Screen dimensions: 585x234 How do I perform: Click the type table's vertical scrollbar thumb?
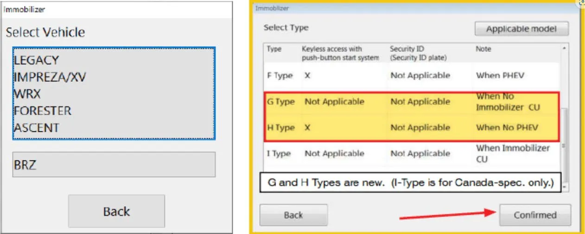click(564, 127)
